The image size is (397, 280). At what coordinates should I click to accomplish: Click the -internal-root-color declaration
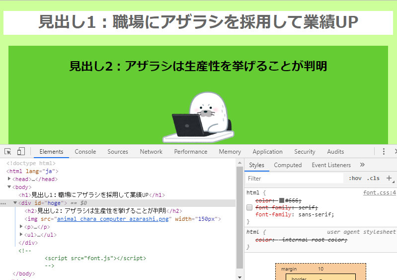pos(301,240)
